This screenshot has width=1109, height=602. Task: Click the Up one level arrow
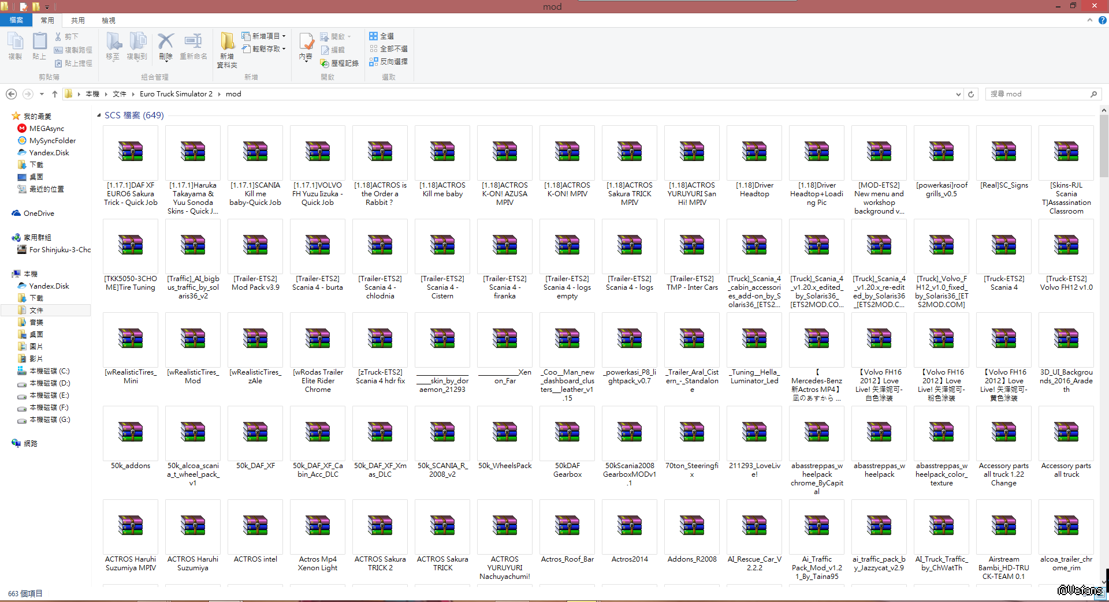55,94
